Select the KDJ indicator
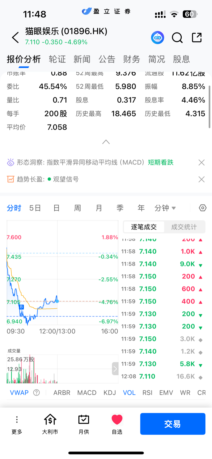The image size is (212, 459). pos(110,392)
